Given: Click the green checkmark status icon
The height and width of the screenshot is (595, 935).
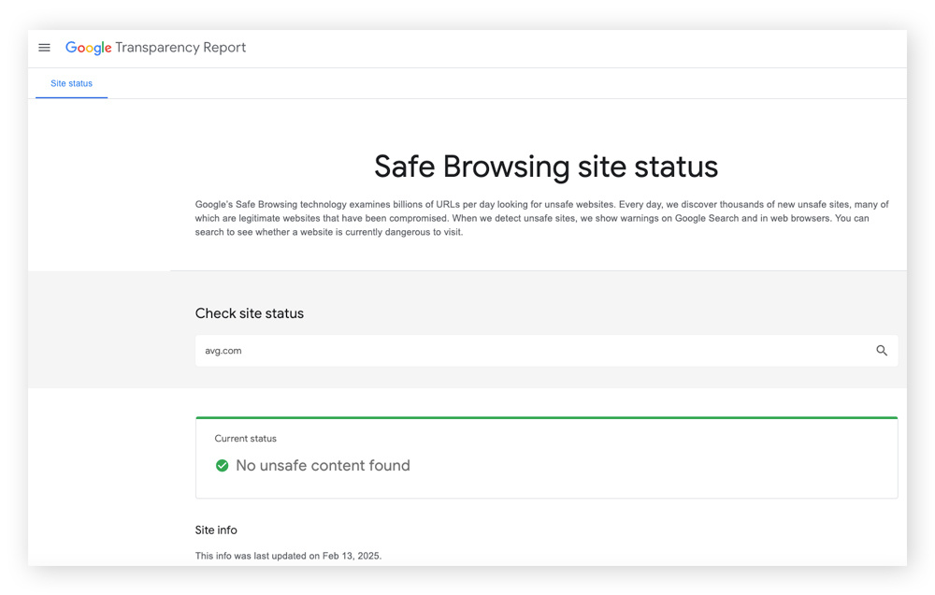Looking at the screenshot, I should pos(222,465).
